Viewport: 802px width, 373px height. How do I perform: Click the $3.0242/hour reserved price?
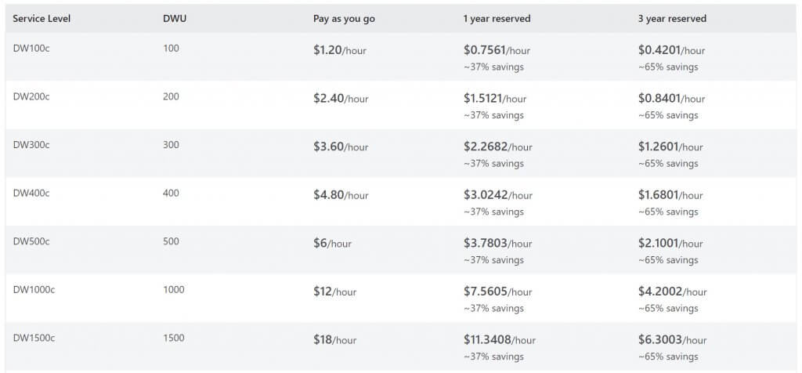pos(497,195)
